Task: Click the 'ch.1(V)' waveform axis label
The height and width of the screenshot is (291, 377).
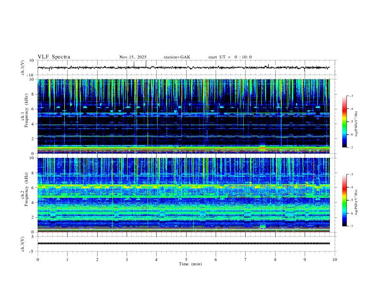Action: [23, 68]
